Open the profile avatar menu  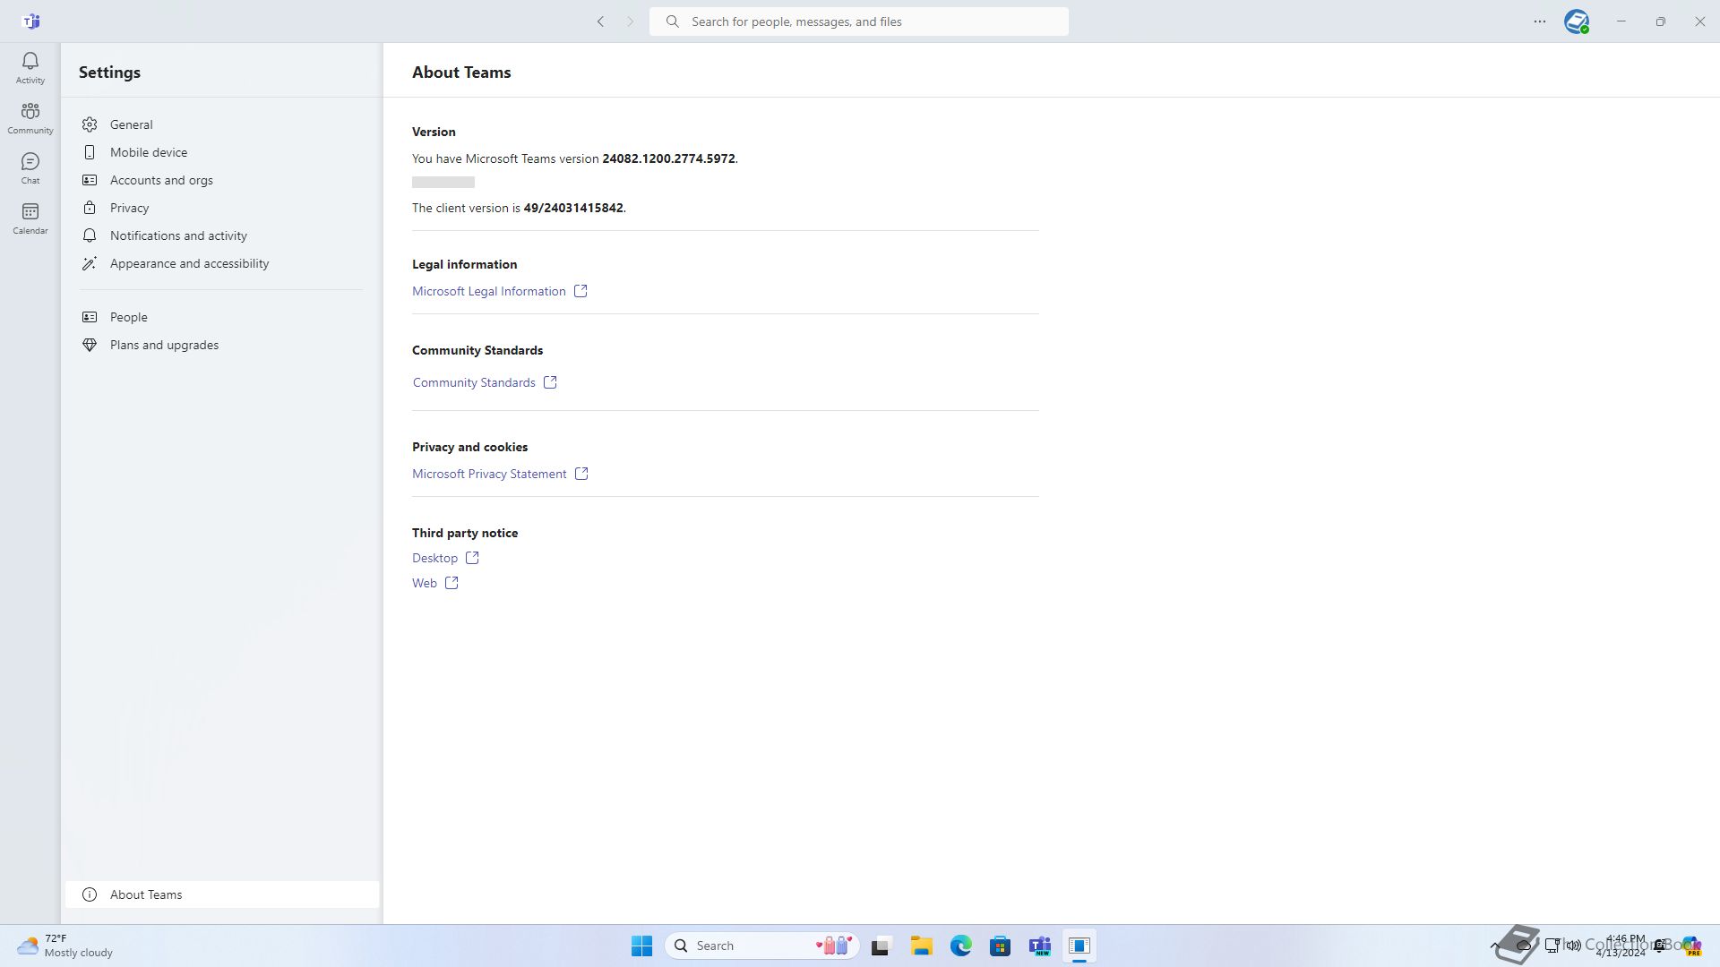tap(1577, 21)
